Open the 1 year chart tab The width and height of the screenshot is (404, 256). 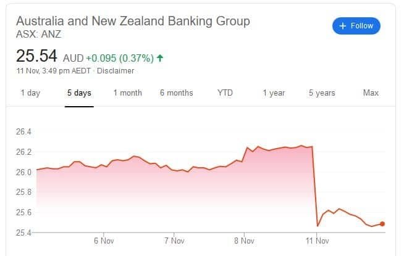click(x=274, y=93)
